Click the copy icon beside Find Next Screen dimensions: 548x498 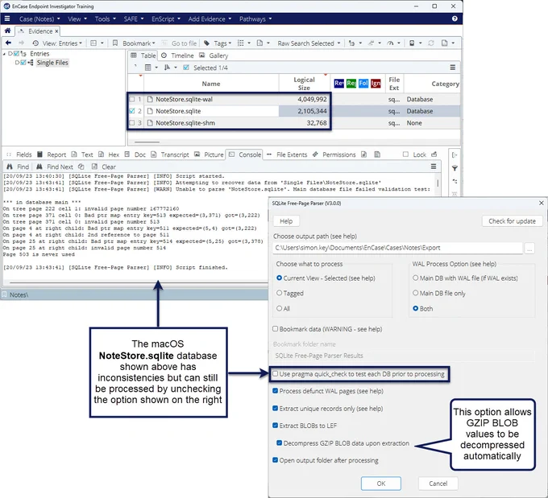coord(81,167)
